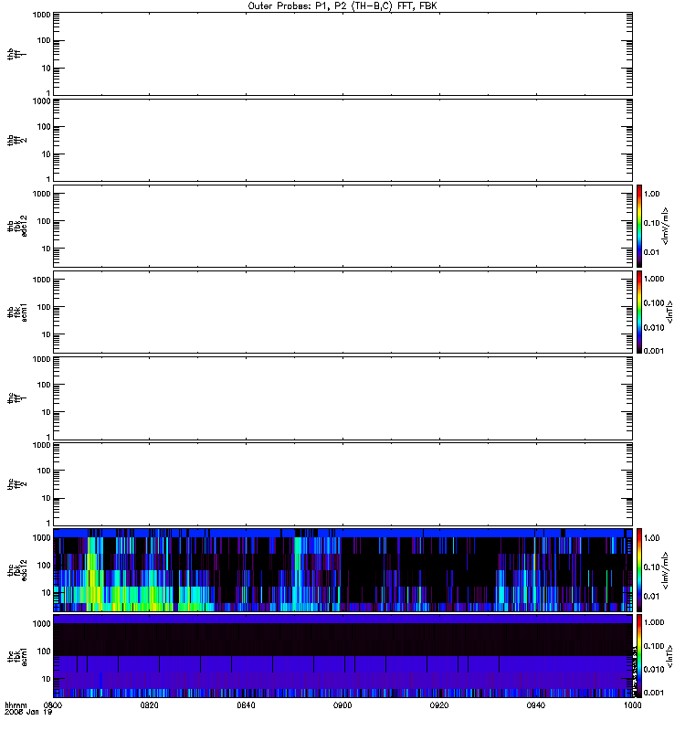This screenshot has height=731, width=685.
Task: Click the '1000' y-tick of thc fbk edc12 panel
Action: (41, 538)
